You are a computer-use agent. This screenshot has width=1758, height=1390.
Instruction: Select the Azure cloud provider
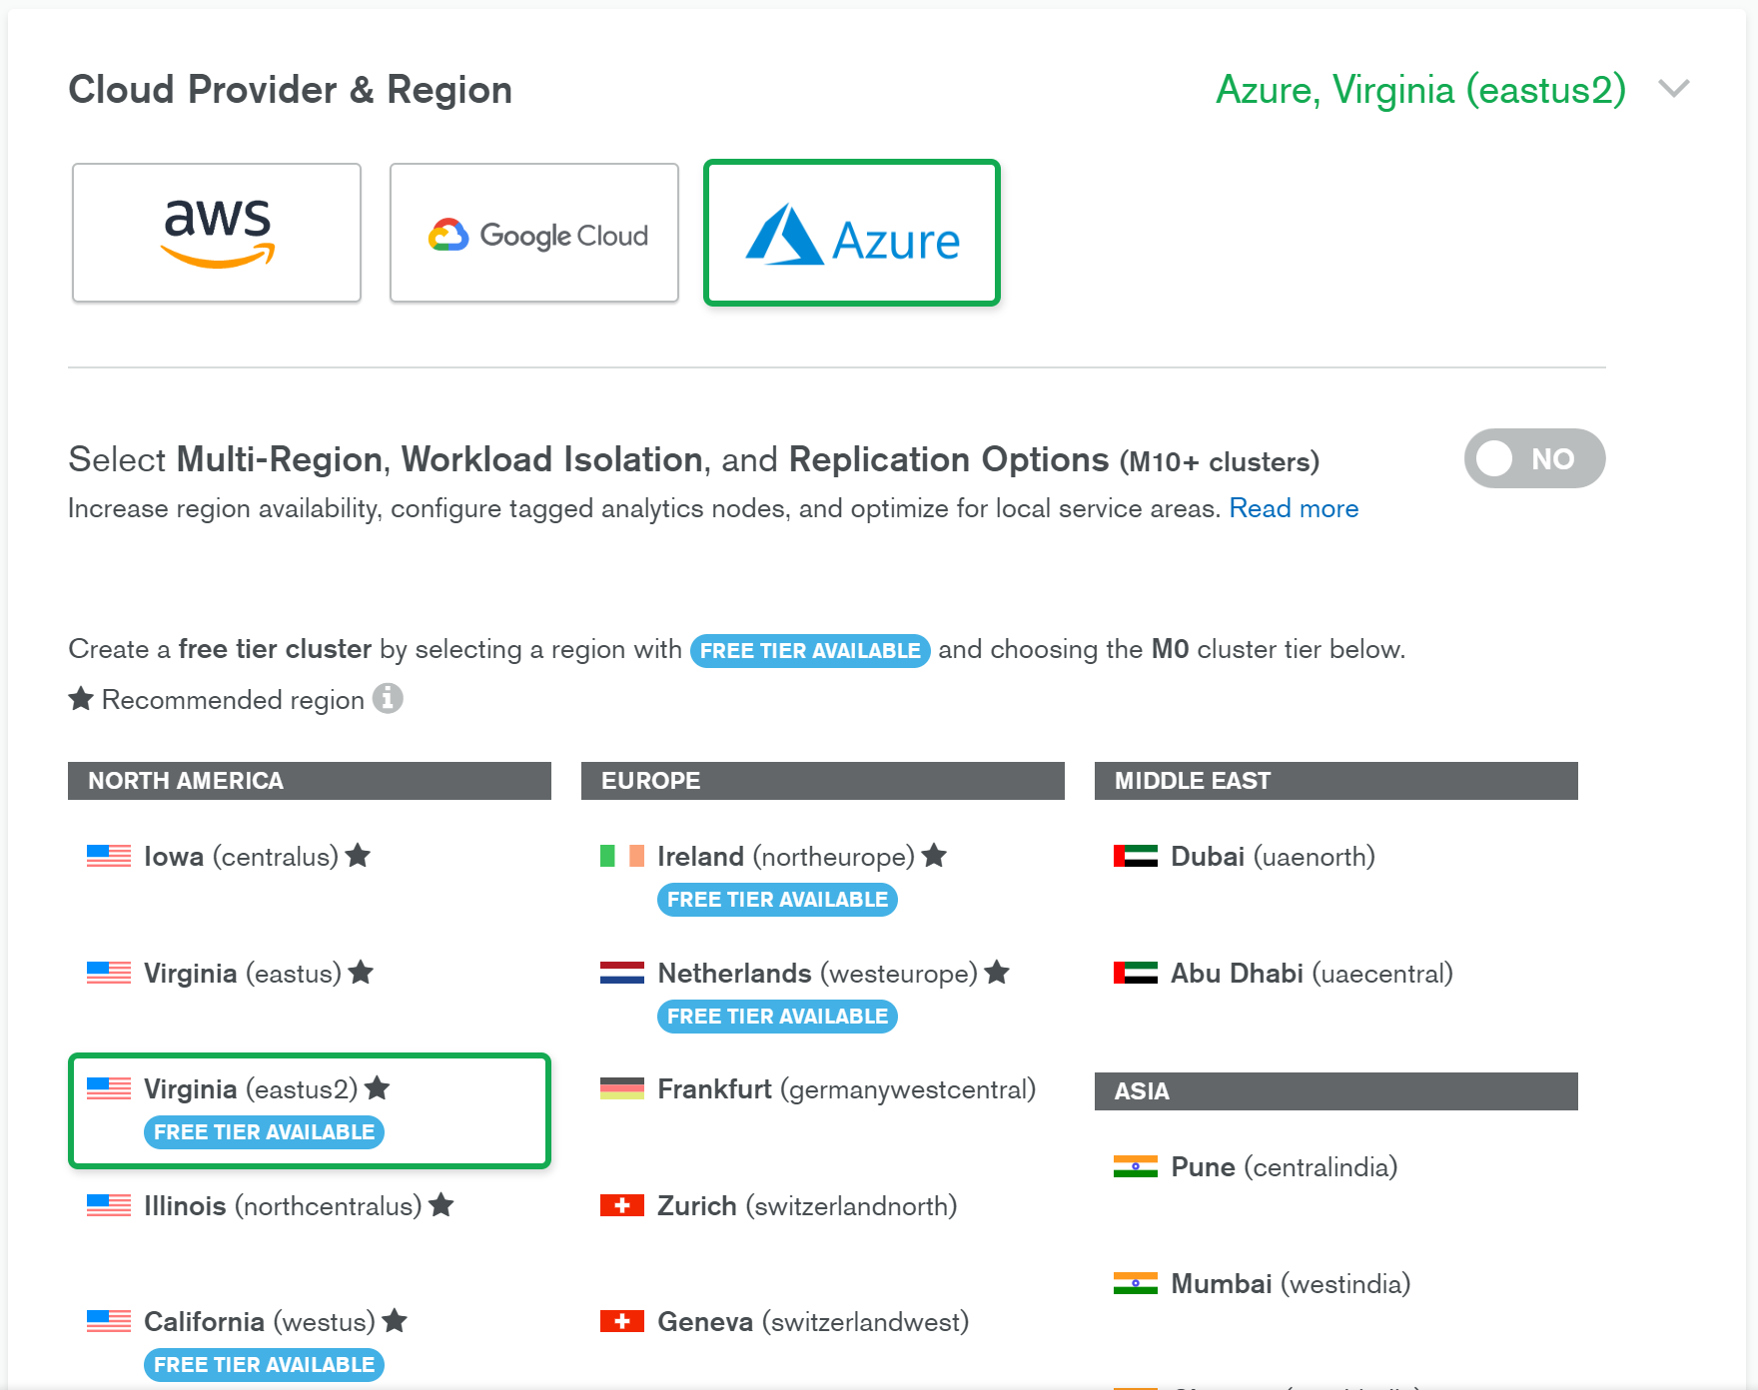850,232
